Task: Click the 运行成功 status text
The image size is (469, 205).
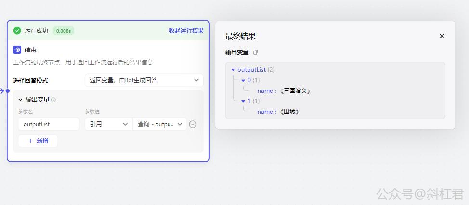Action: coord(36,30)
